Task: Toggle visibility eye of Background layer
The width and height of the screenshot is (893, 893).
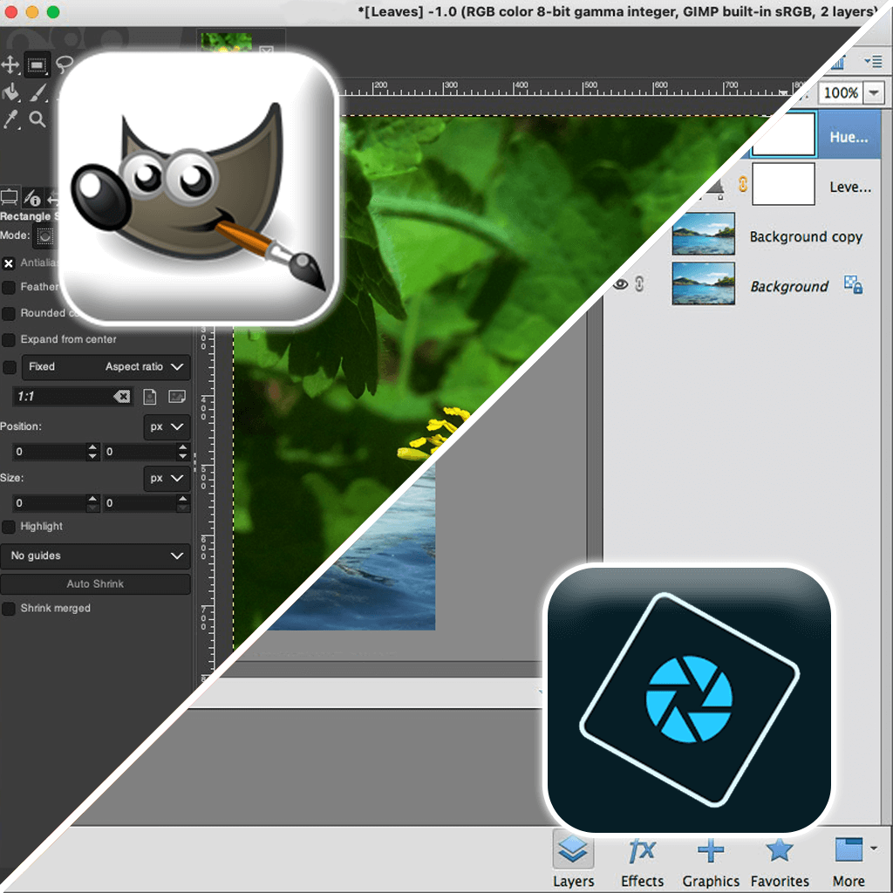Action: (620, 283)
